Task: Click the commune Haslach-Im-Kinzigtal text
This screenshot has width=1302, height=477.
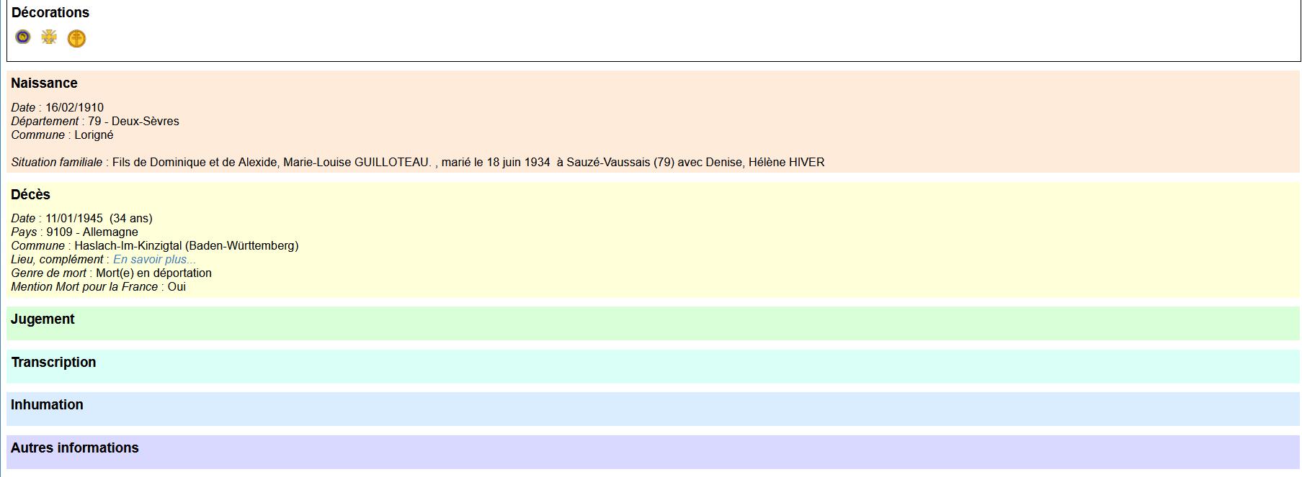Action: click(186, 246)
